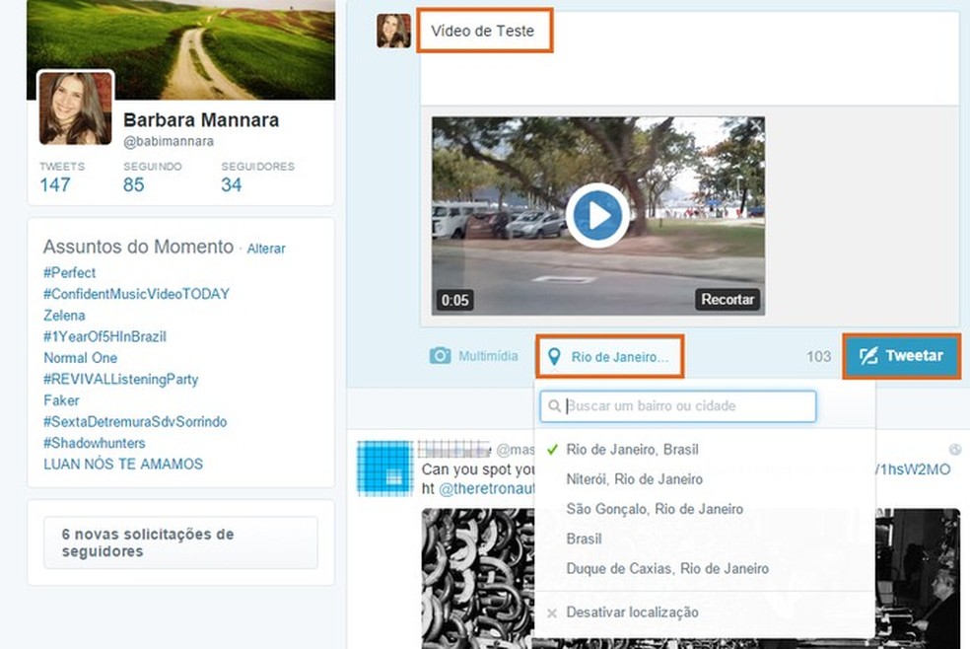The image size is (970, 649).
Task: Choose Brasil from the location list
Action: tap(584, 539)
